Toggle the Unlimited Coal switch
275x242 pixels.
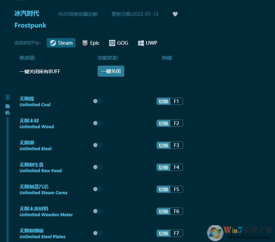[98, 101]
